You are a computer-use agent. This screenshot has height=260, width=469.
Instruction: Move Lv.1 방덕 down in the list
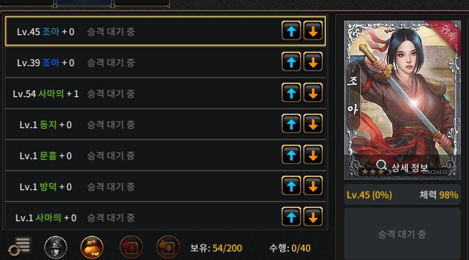pyautogui.click(x=313, y=186)
